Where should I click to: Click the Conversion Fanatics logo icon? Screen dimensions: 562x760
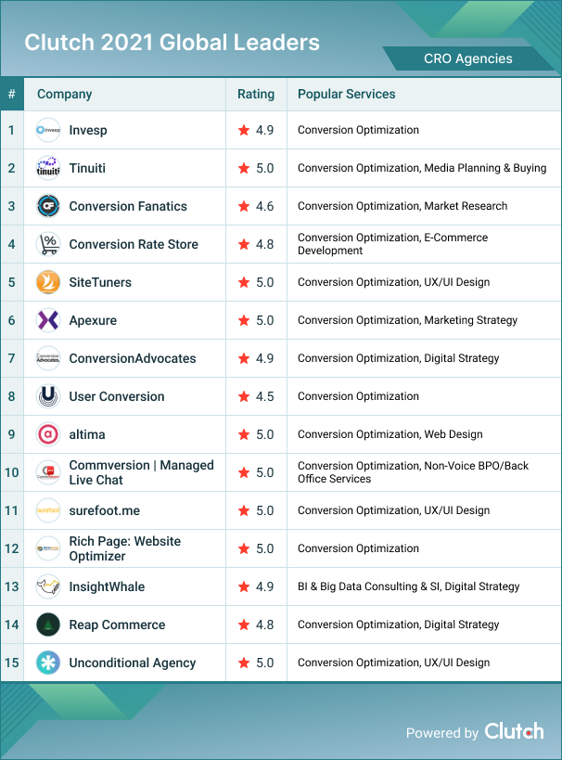[48, 206]
